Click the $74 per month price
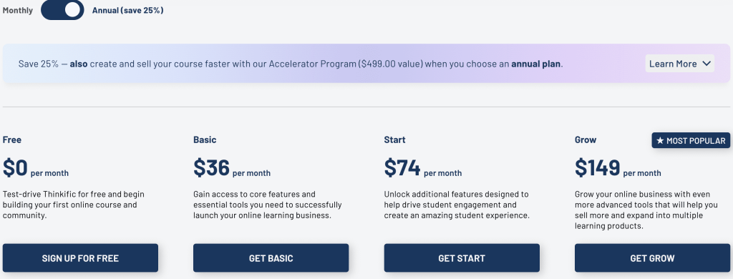This screenshot has width=733, height=279. [x=422, y=168]
